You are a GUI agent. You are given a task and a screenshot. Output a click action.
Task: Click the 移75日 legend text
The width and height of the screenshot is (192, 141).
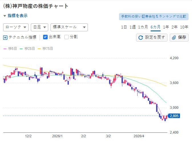[48, 49]
